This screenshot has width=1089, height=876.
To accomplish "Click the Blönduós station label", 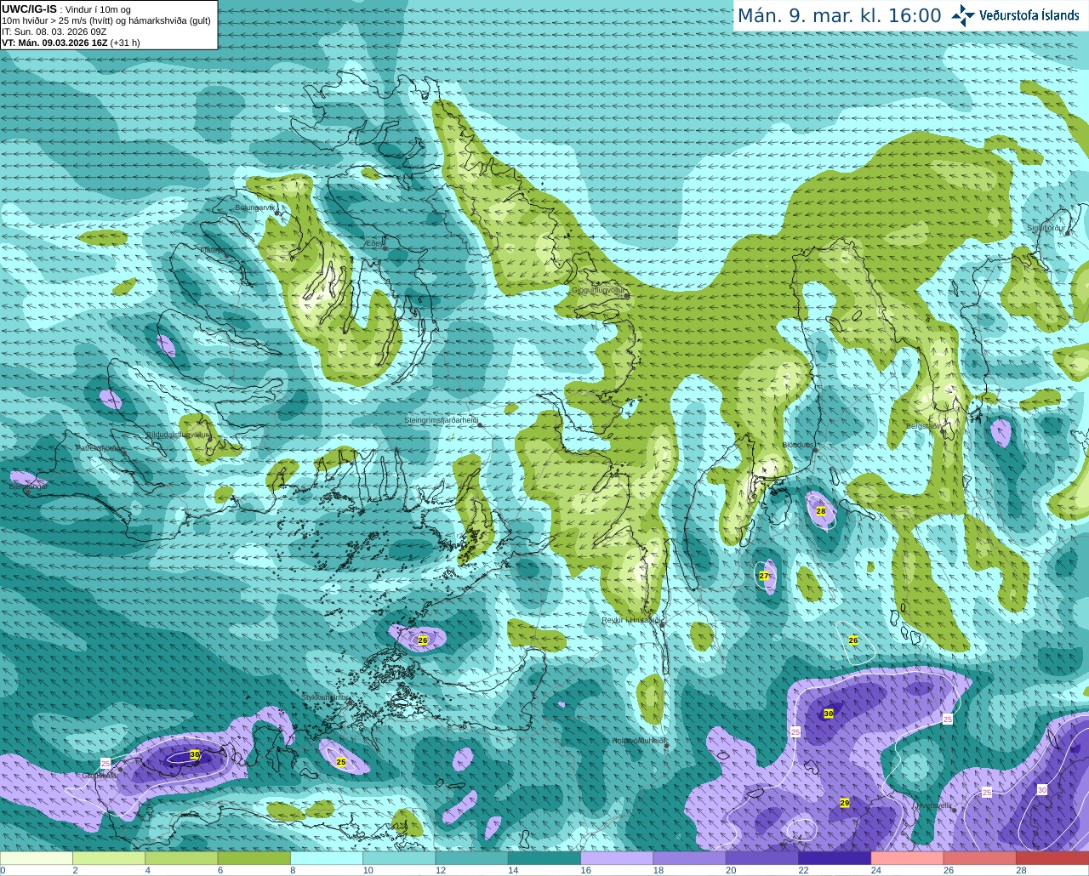I will [798, 445].
